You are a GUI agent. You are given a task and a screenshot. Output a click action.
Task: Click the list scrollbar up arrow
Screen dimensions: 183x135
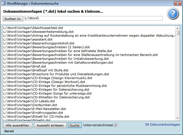coord(178,28)
